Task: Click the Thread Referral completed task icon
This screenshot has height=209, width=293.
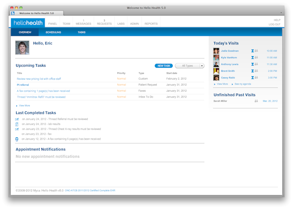Action: point(17,119)
